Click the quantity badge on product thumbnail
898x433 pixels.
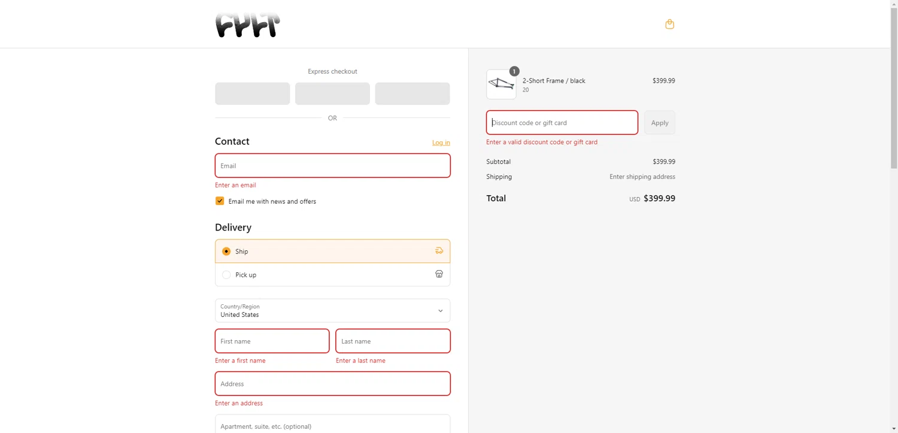point(514,71)
